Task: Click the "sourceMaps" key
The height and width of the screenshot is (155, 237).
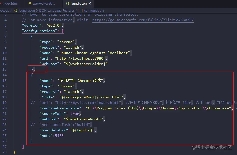Action: (x=53, y=114)
